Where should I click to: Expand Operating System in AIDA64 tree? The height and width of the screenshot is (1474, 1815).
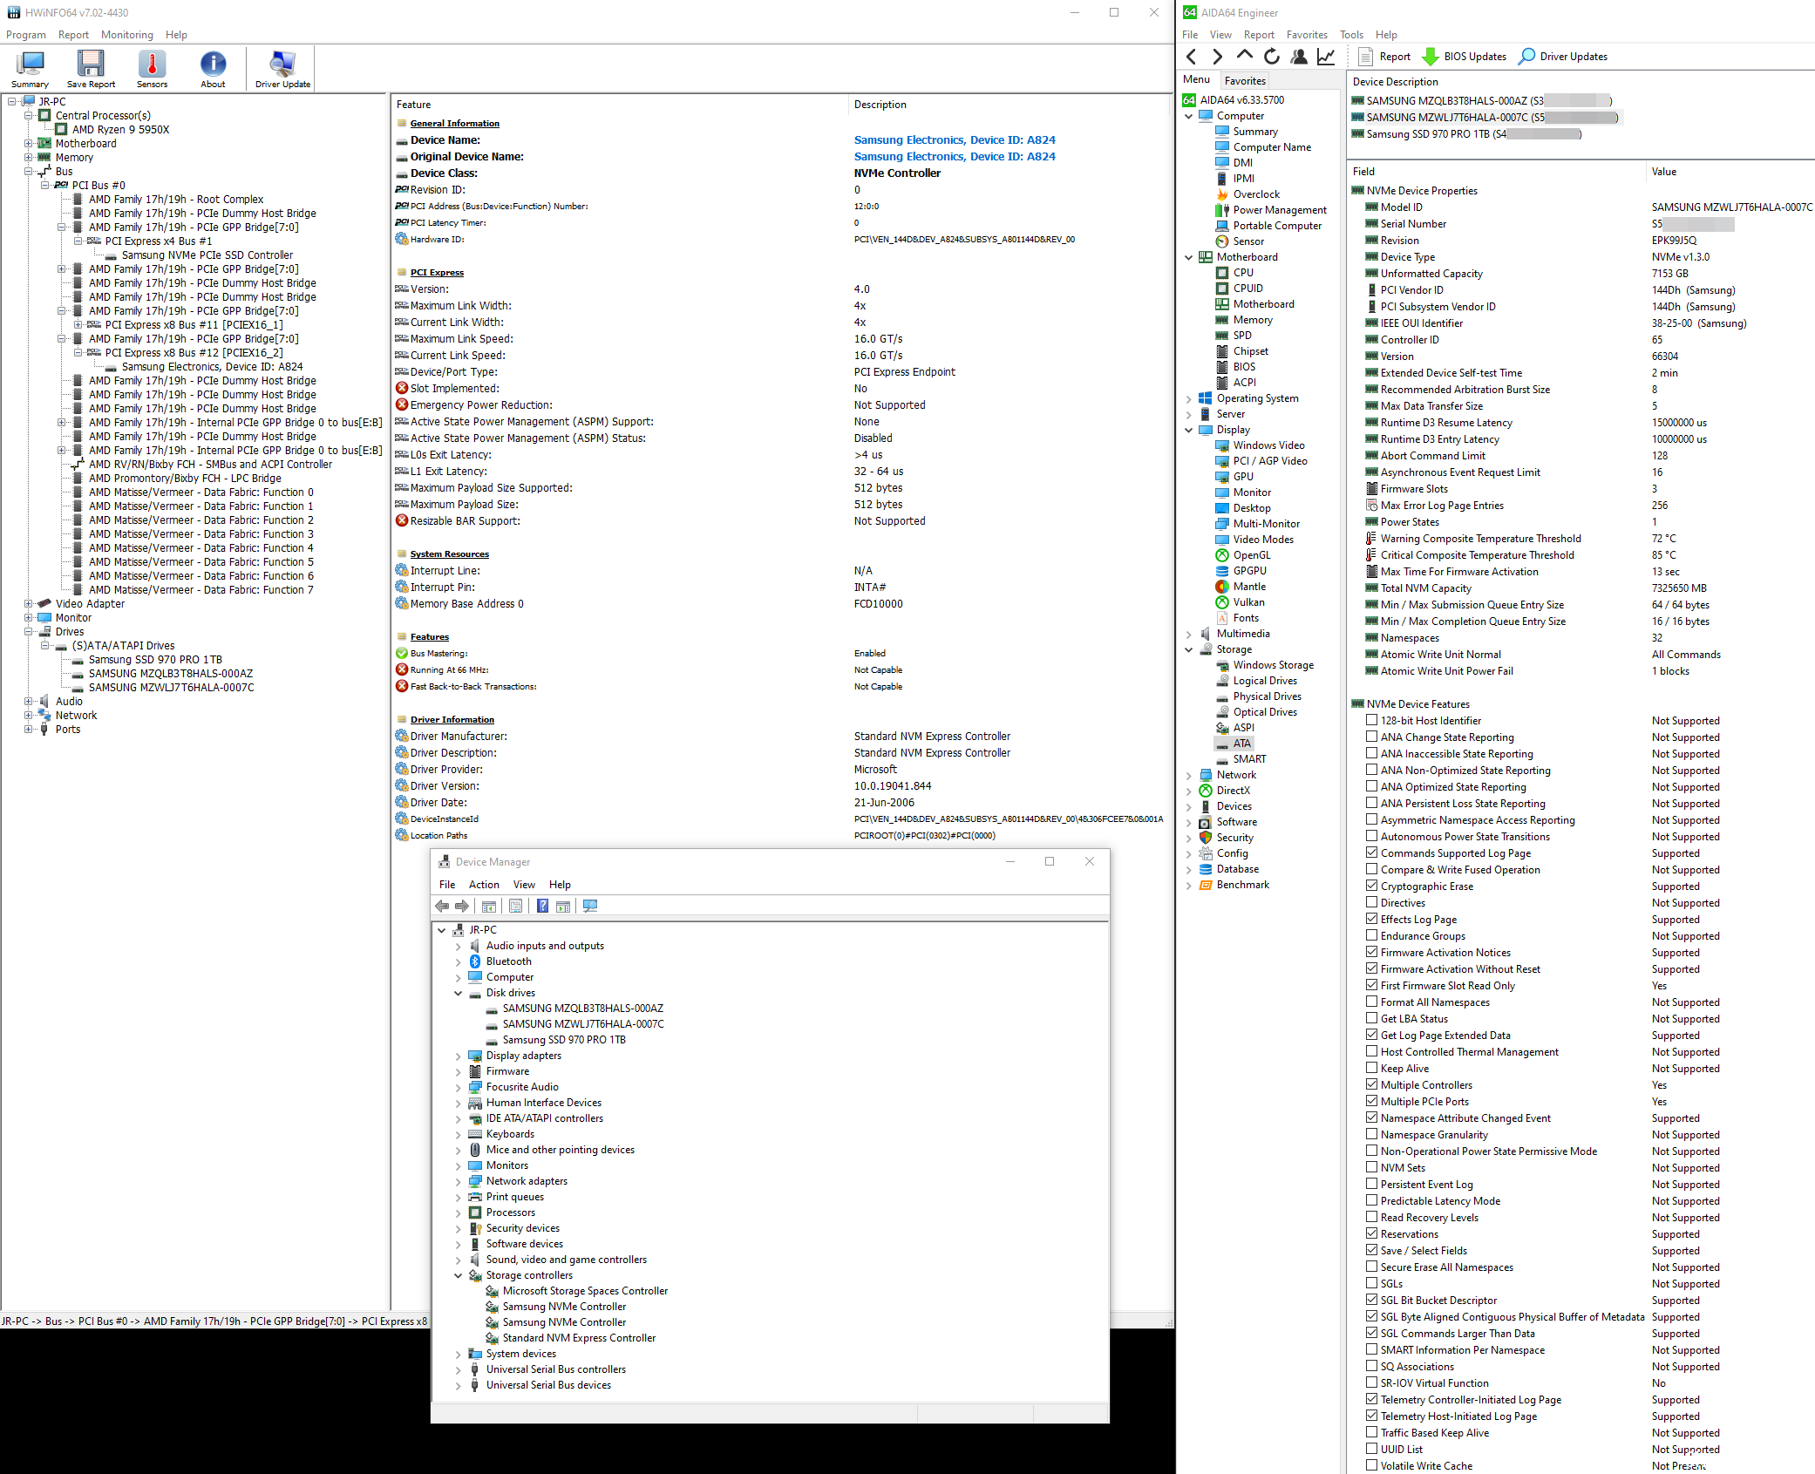point(1189,398)
